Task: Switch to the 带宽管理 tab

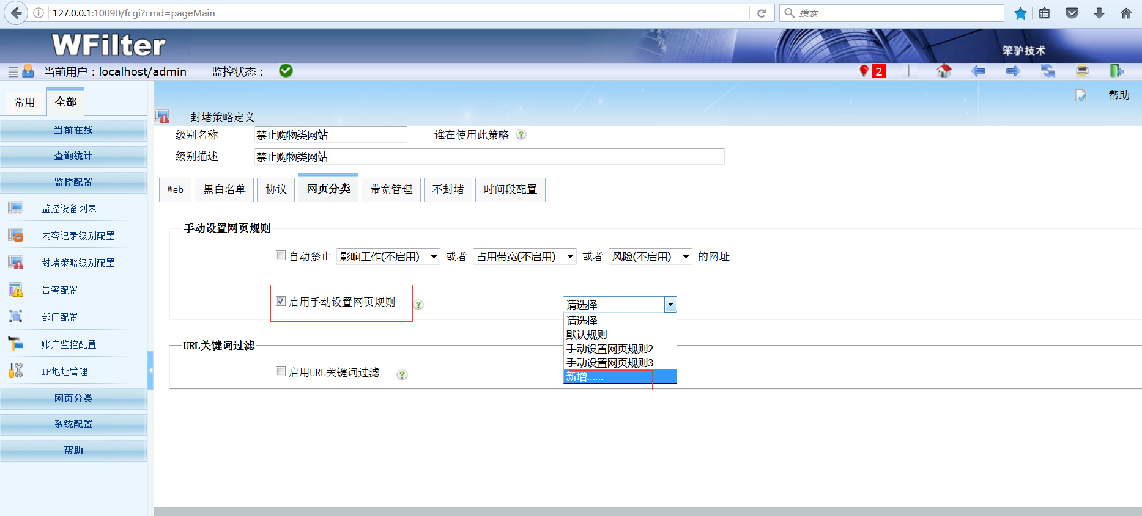Action: [391, 189]
